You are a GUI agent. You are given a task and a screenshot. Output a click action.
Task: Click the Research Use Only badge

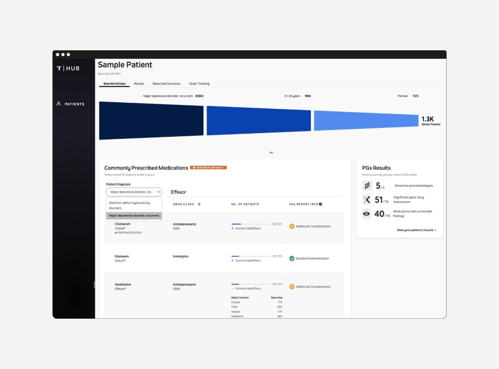click(x=209, y=168)
